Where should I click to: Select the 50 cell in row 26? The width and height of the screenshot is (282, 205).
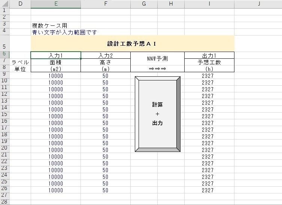pyautogui.click(x=106, y=190)
